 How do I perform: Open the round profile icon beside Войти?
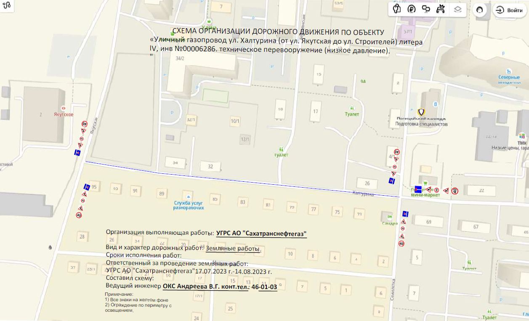click(479, 10)
